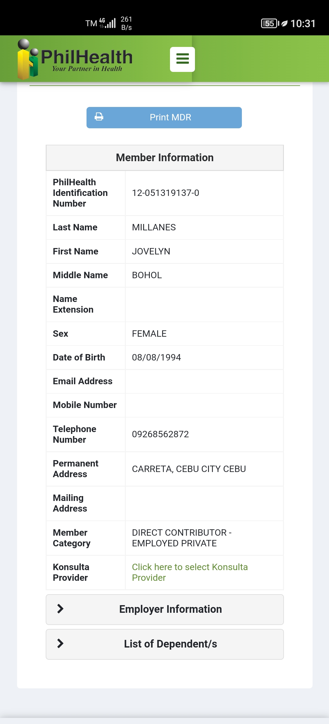This screenshot has width=329, height=724.
Task: Tap the clock showing 10:31
Action: (x=303, y=23)
